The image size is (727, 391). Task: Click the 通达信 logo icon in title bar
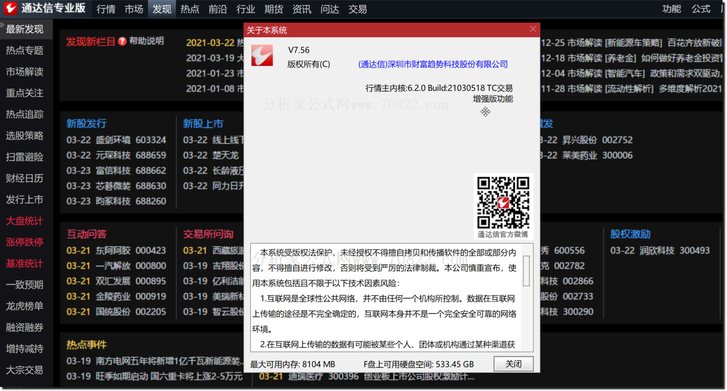coord(10,8)
